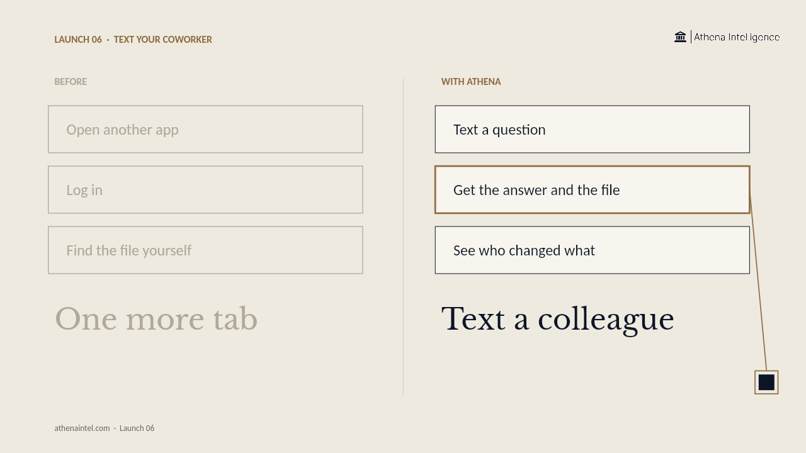
Task: Click the 'One more tab' headline
Action: click(156, 319)
